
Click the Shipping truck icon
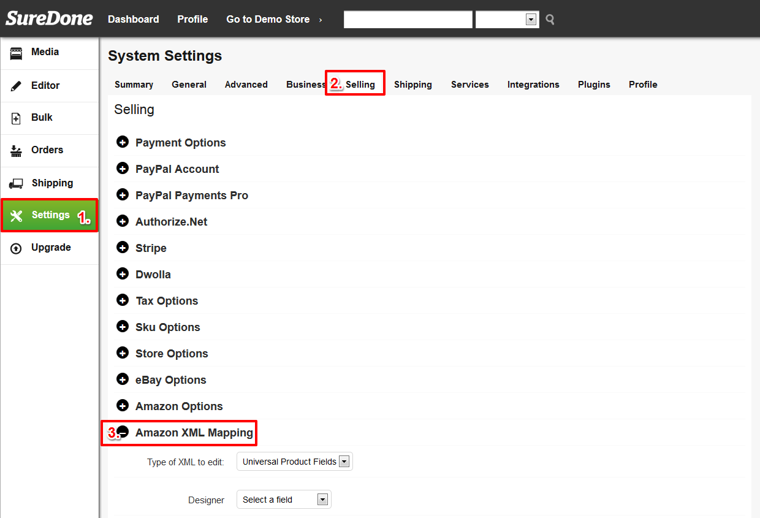[16, 183]
